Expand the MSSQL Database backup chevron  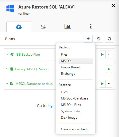point(7,84)
